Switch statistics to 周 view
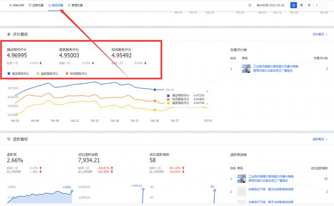The image size is (334, 206). tap(301, 5)
